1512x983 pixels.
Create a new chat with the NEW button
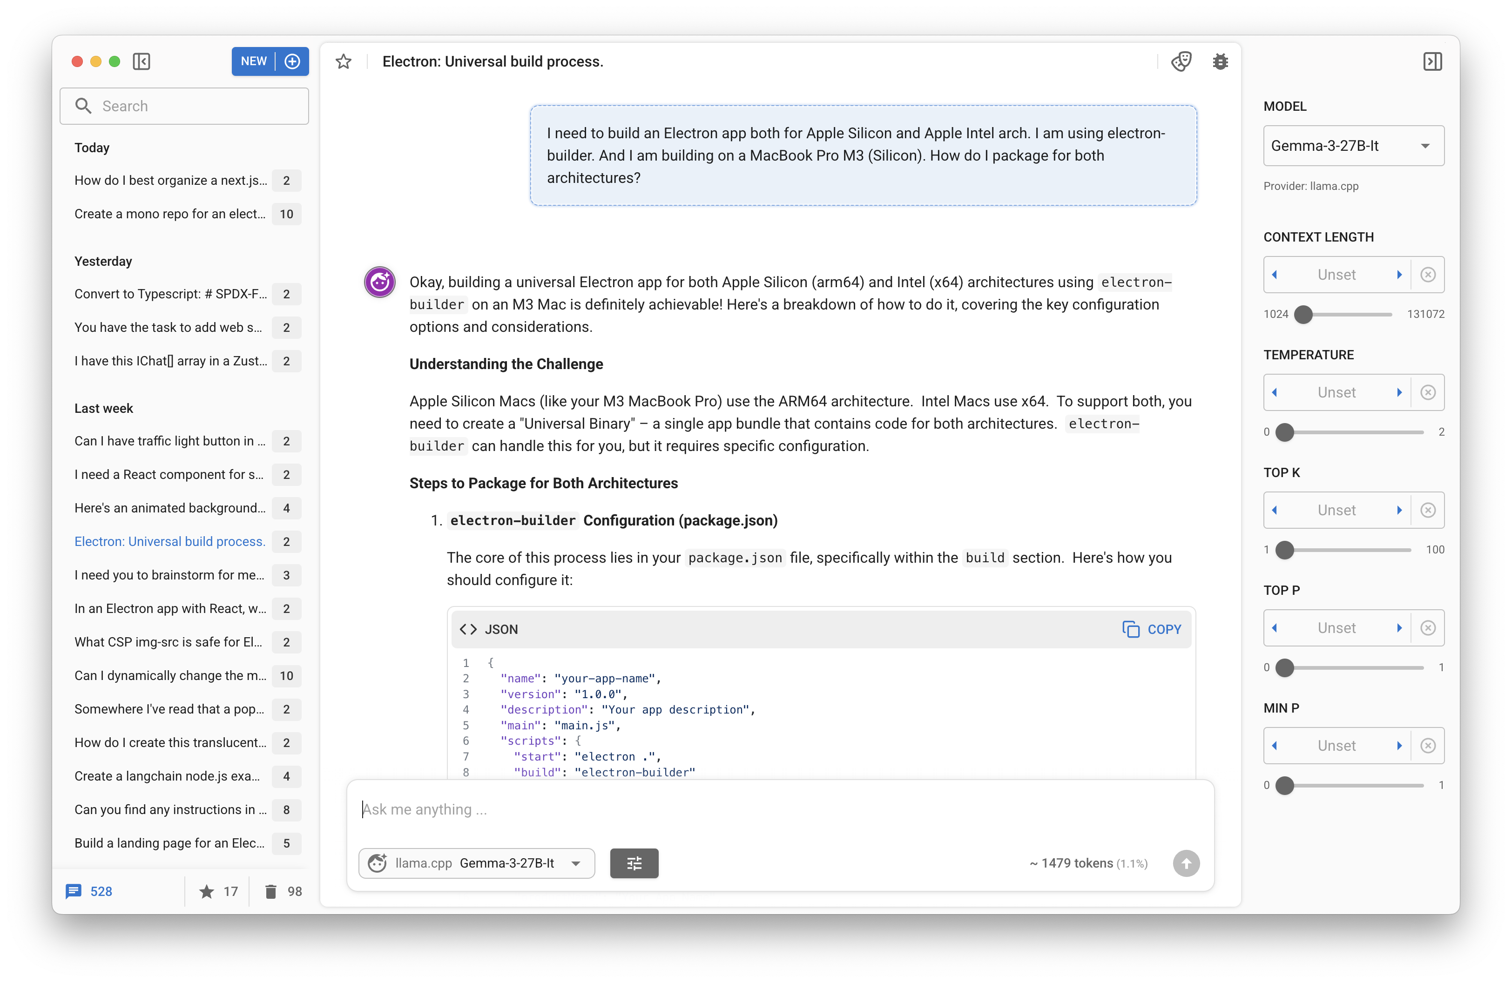click(254, 61)
